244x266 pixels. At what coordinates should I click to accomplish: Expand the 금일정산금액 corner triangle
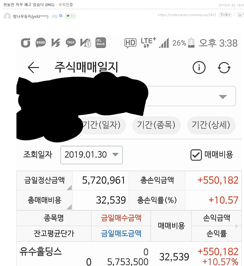pos(69,187)
